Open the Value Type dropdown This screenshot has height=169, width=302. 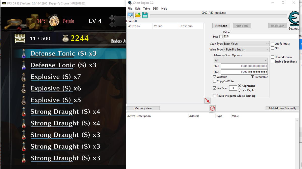[x=246, y=49]
